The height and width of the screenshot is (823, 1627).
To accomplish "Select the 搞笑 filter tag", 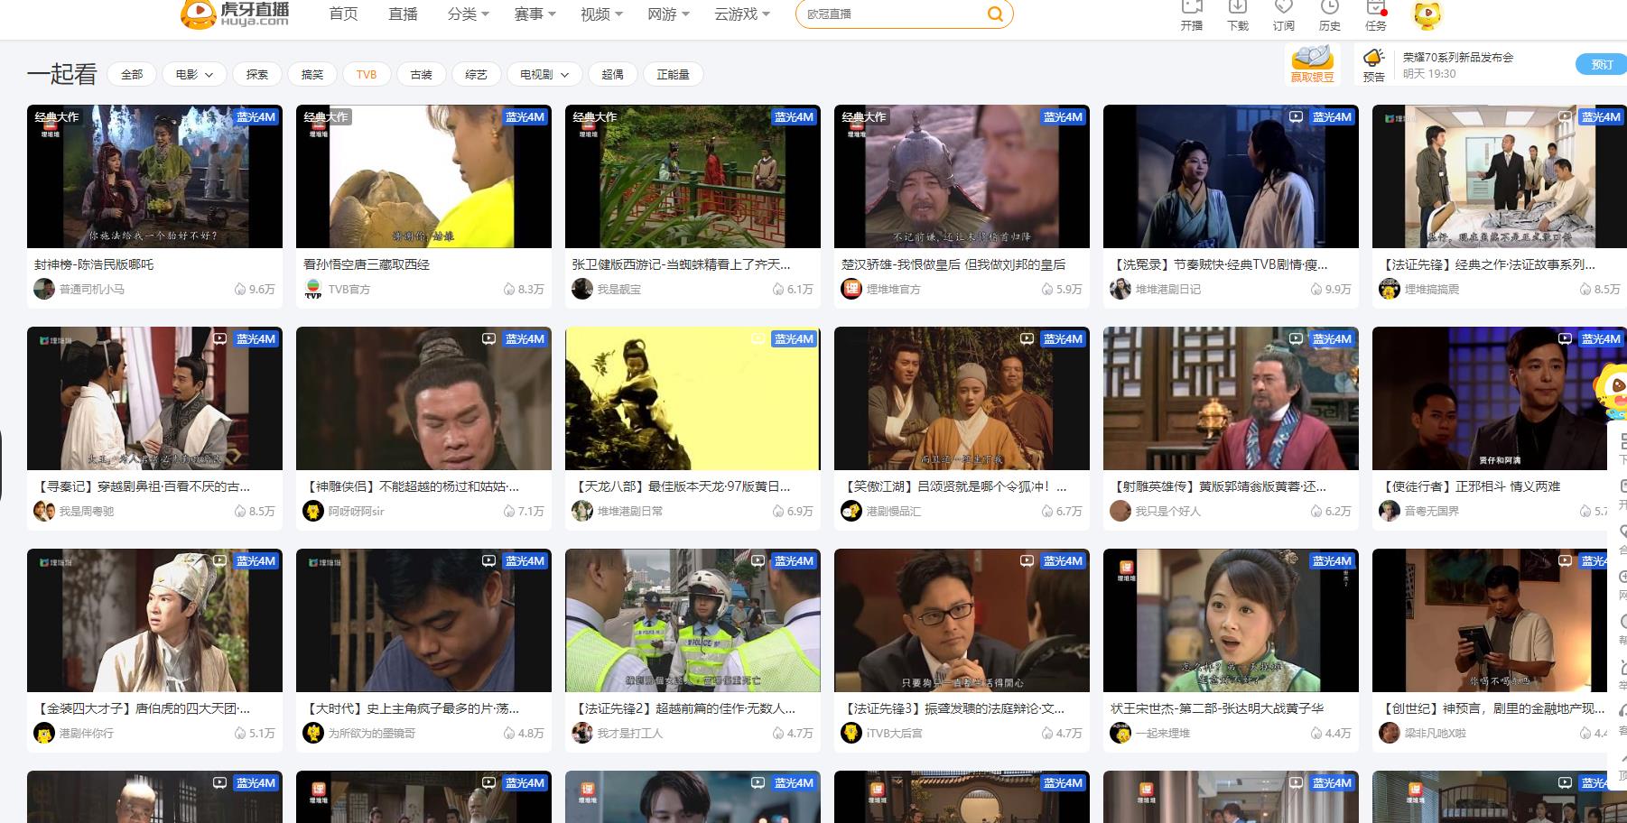I will (x=312, y=74).
